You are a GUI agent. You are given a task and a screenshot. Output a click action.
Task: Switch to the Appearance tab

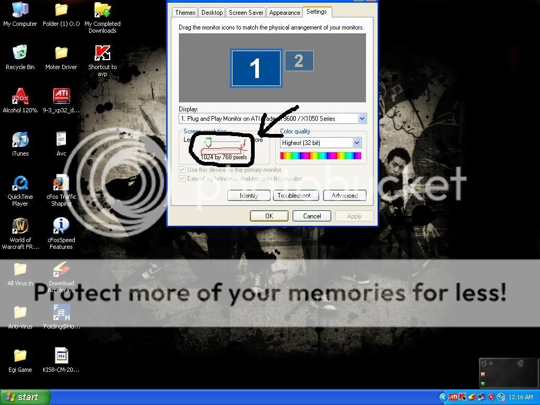pos(284,13)
